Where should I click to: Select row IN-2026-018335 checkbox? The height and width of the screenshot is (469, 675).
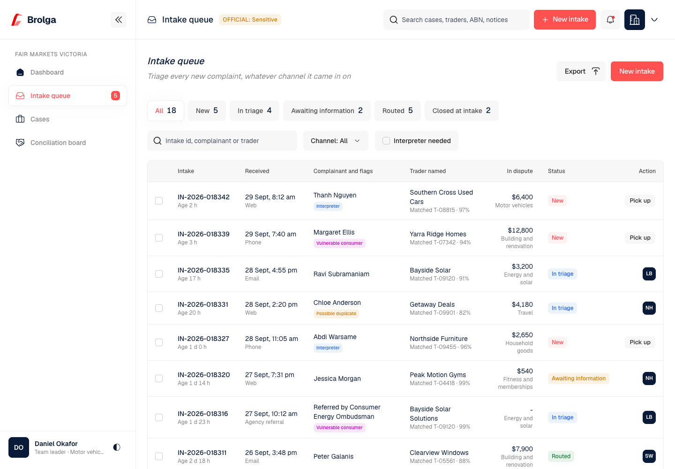click(x=159, y=274)
